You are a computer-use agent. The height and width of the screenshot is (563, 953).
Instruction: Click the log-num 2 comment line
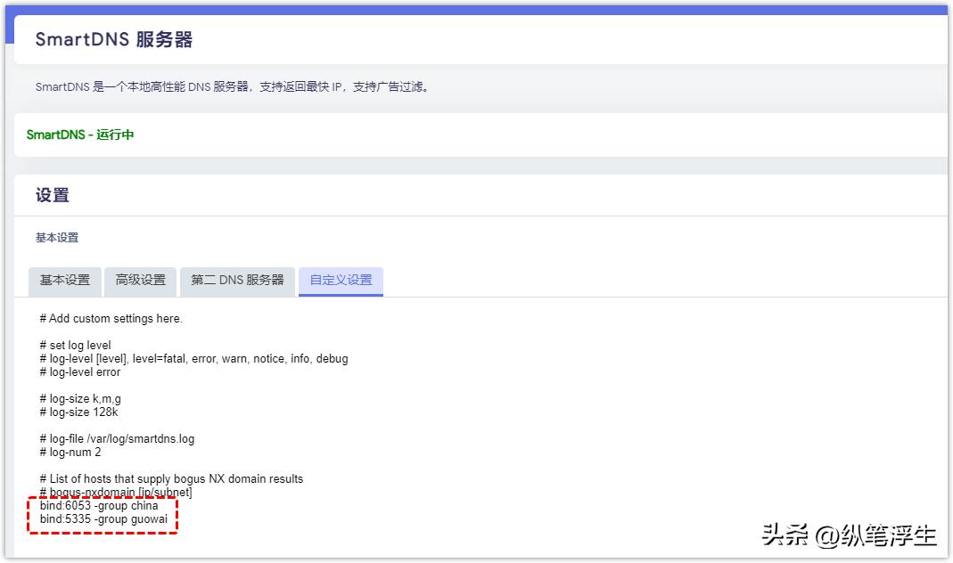(68, 452)
